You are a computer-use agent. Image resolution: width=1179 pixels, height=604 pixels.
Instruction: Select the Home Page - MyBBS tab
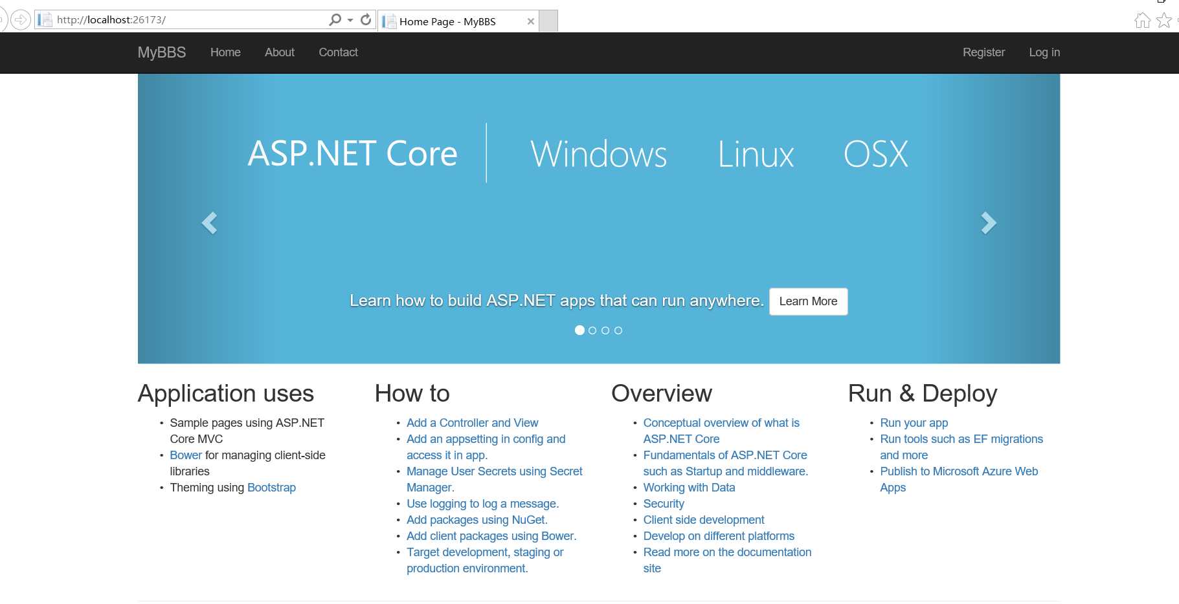tap(458, 21)
